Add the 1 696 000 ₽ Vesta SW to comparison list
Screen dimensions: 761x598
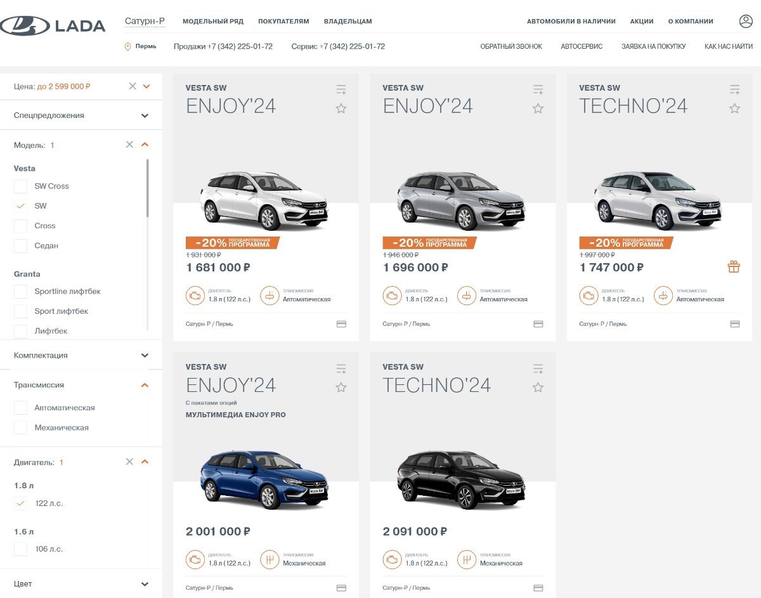(538, 90)
